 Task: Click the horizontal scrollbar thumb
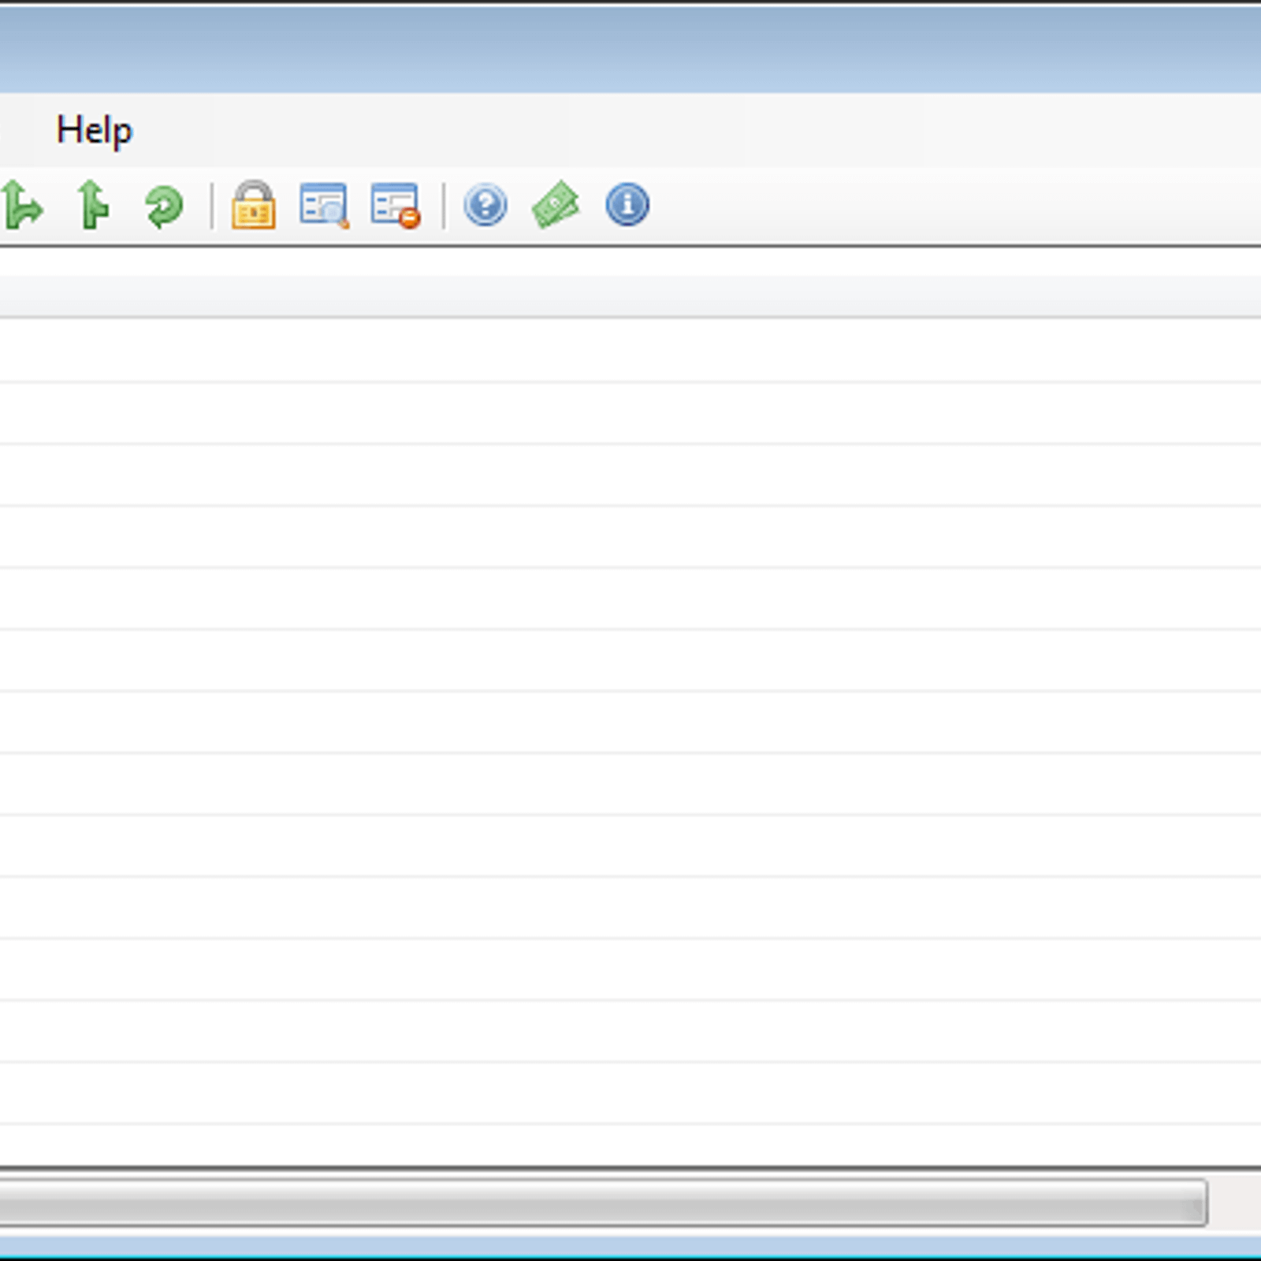click(603, 1202)
